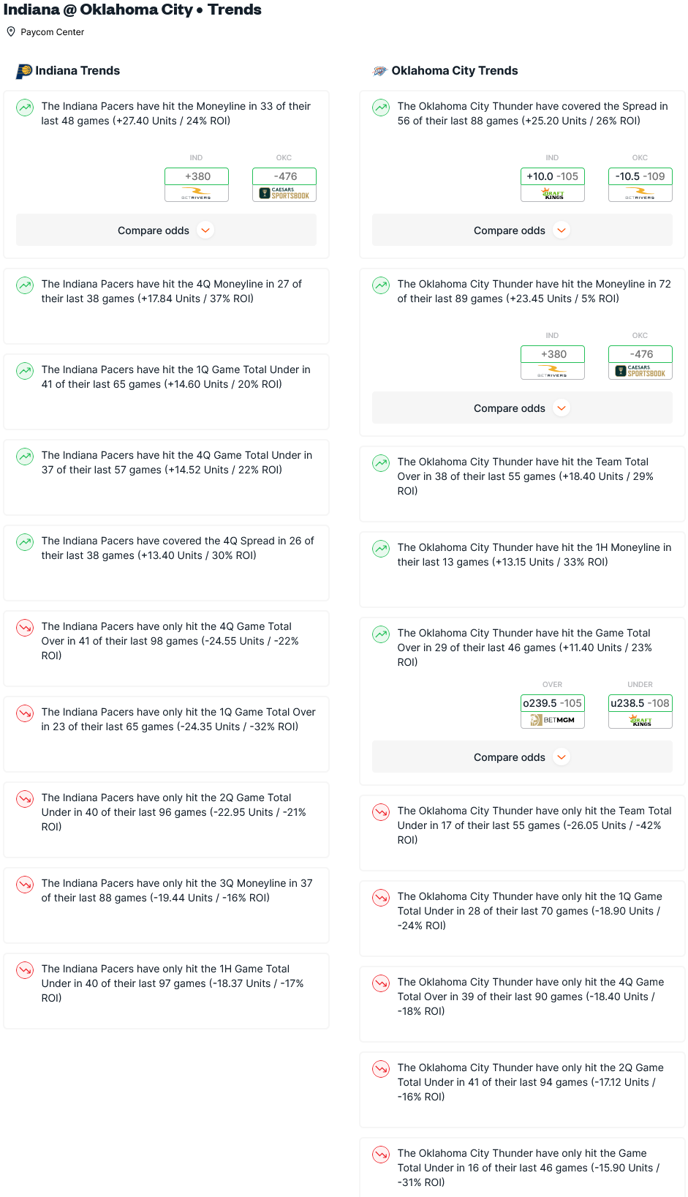Open the Thunder 2Q Game Total Under trend card
The width and height of the screenshot is (688, 1197).
(522, 1089)
